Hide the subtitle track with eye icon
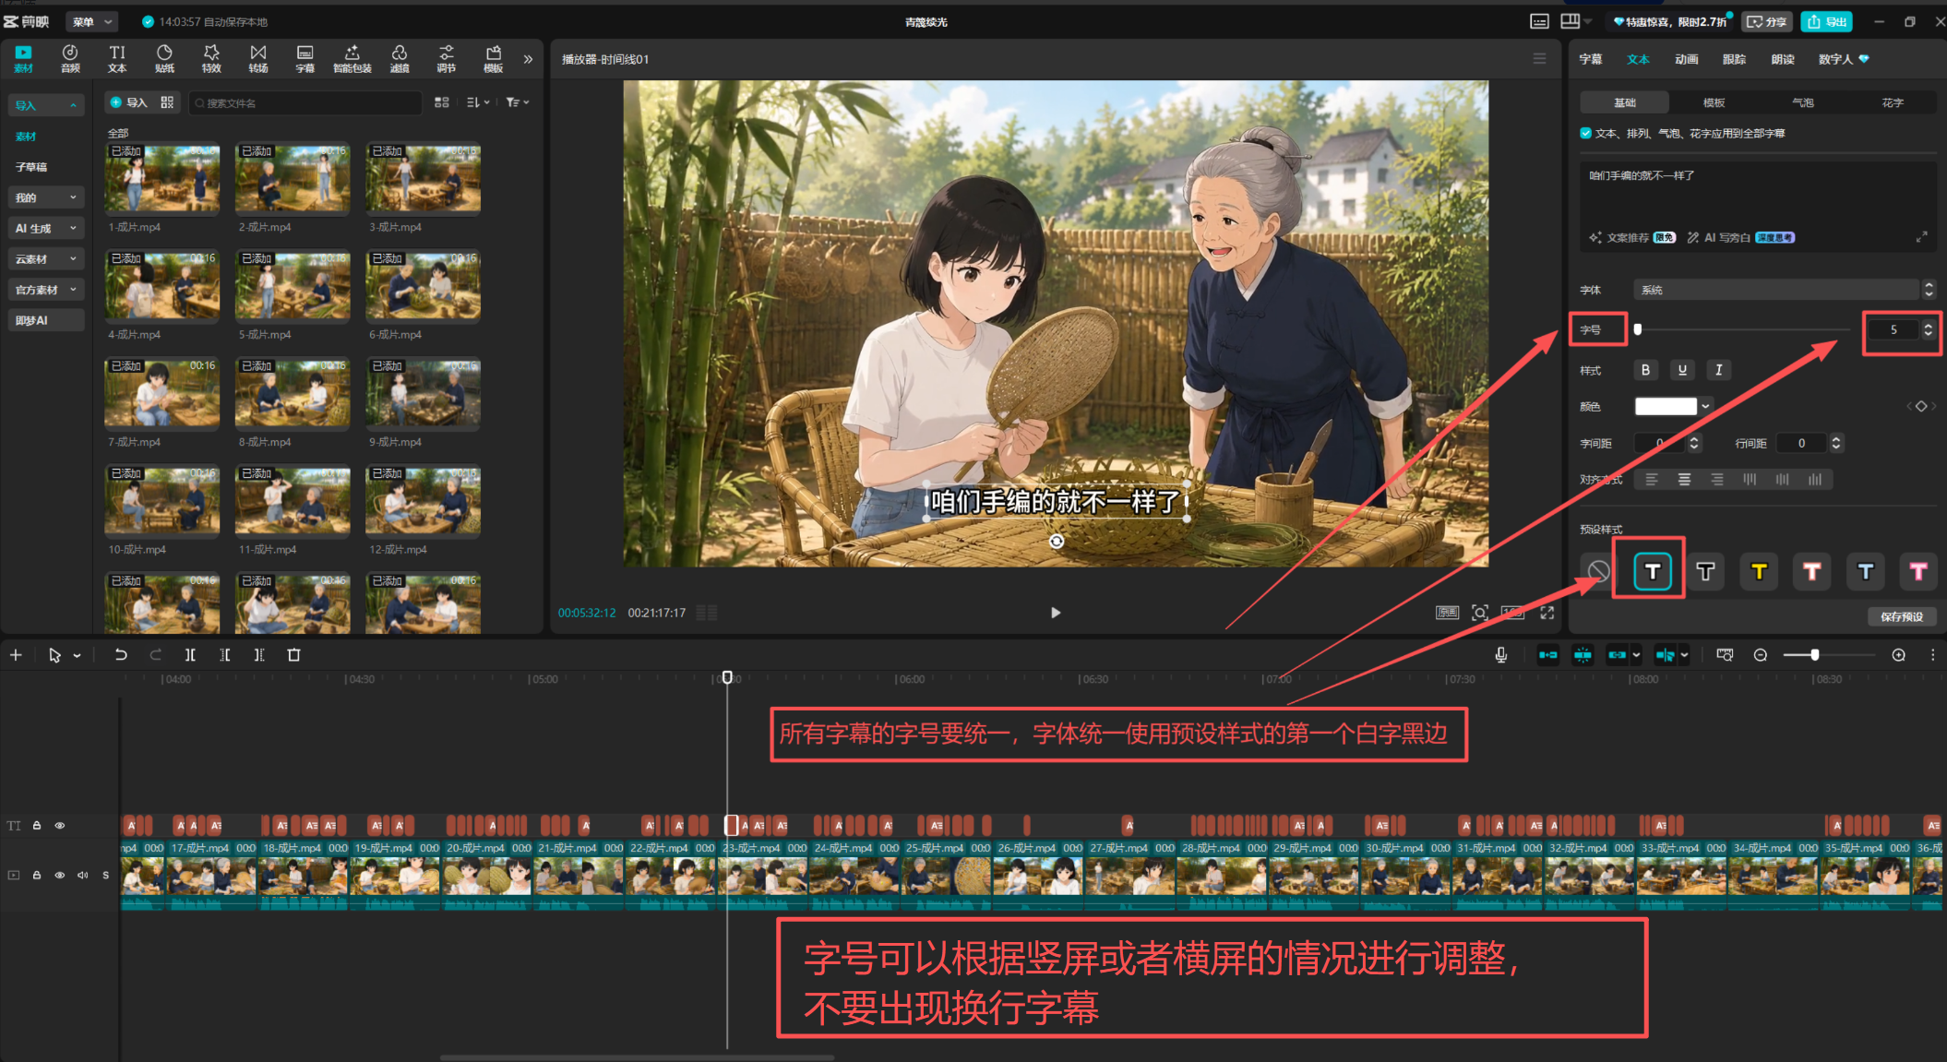1947x1062 pixels. point(60,826)
